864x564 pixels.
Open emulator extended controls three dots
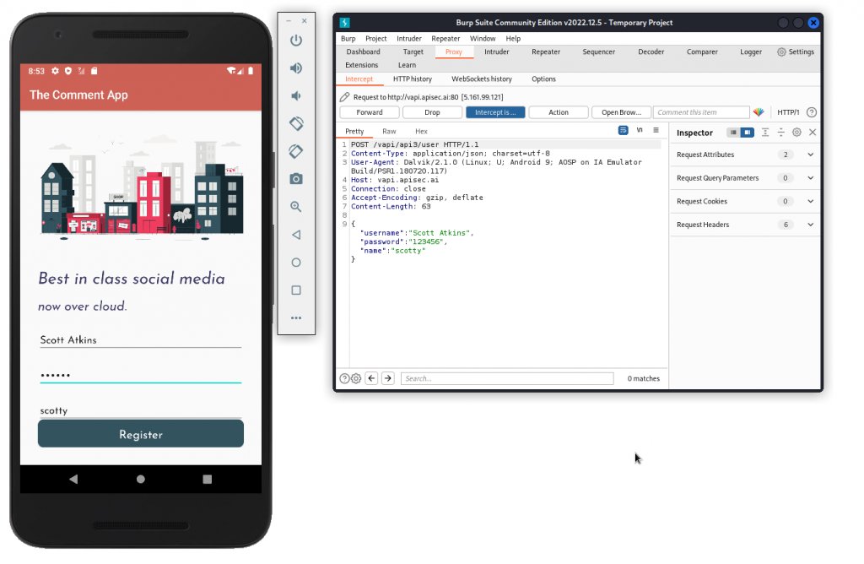[296, 318]
